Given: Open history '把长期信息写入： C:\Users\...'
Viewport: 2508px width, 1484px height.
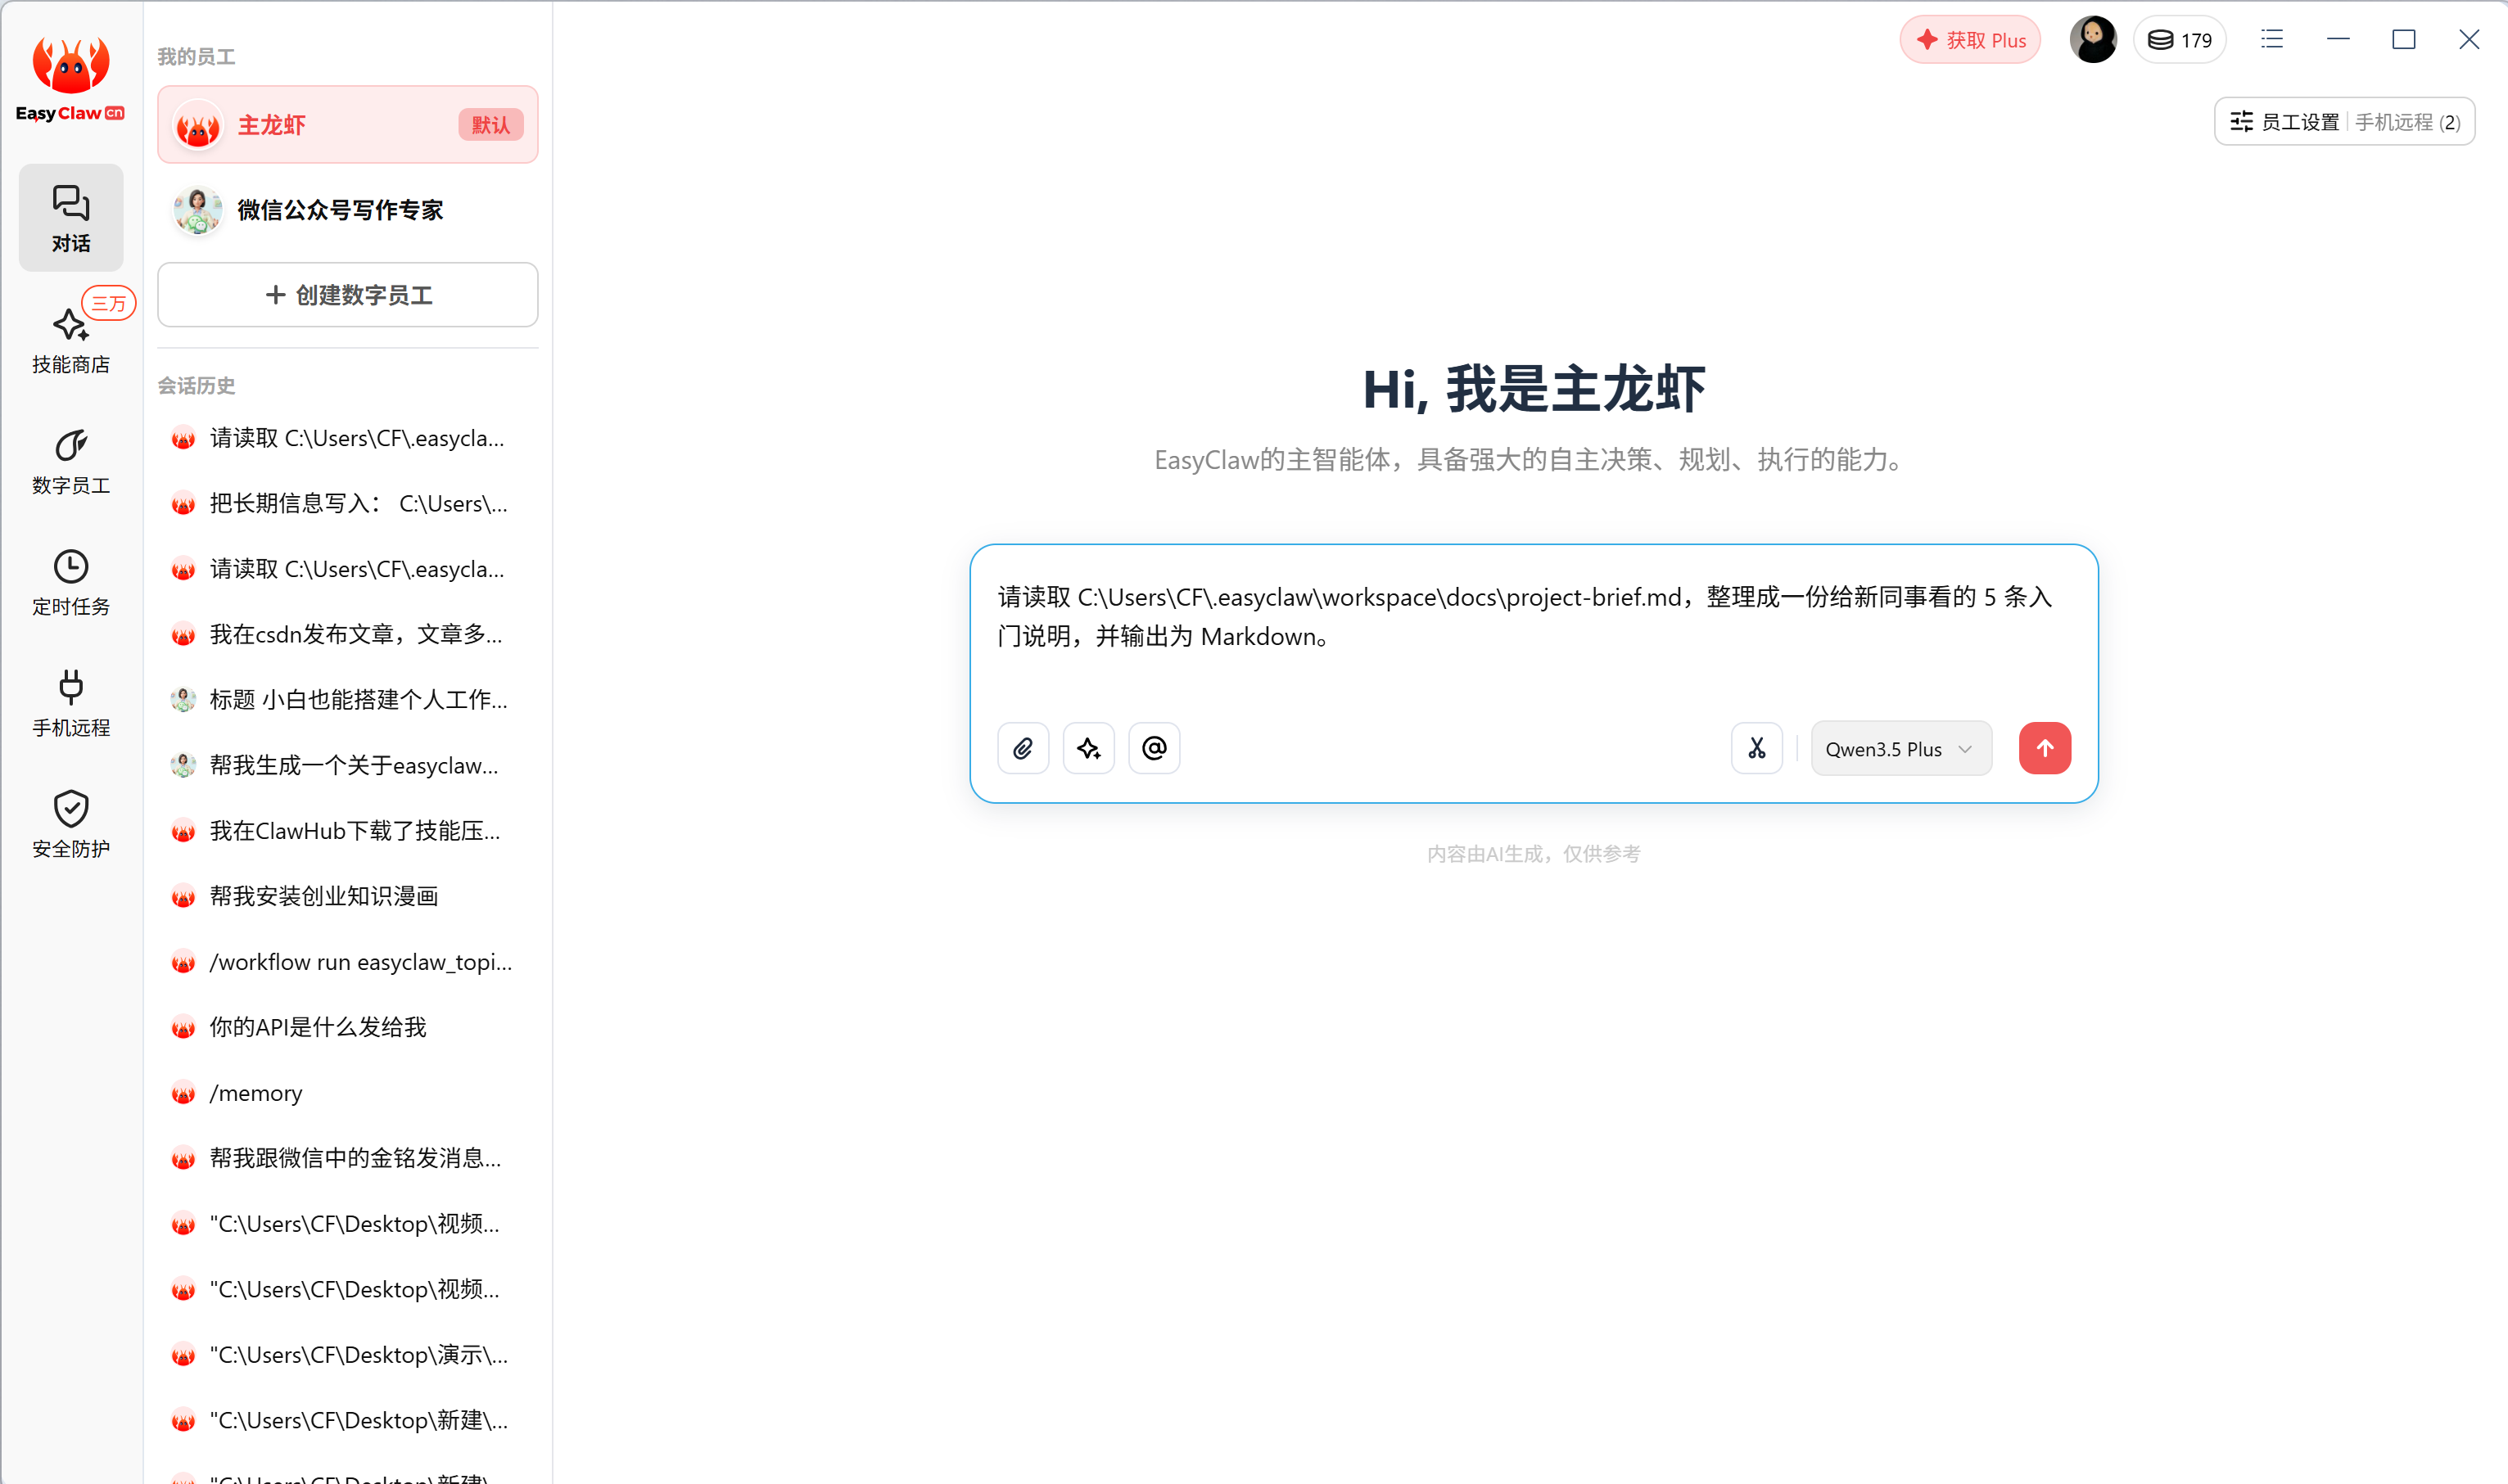Looking at the screenshot, I should (x=347, y=503).
